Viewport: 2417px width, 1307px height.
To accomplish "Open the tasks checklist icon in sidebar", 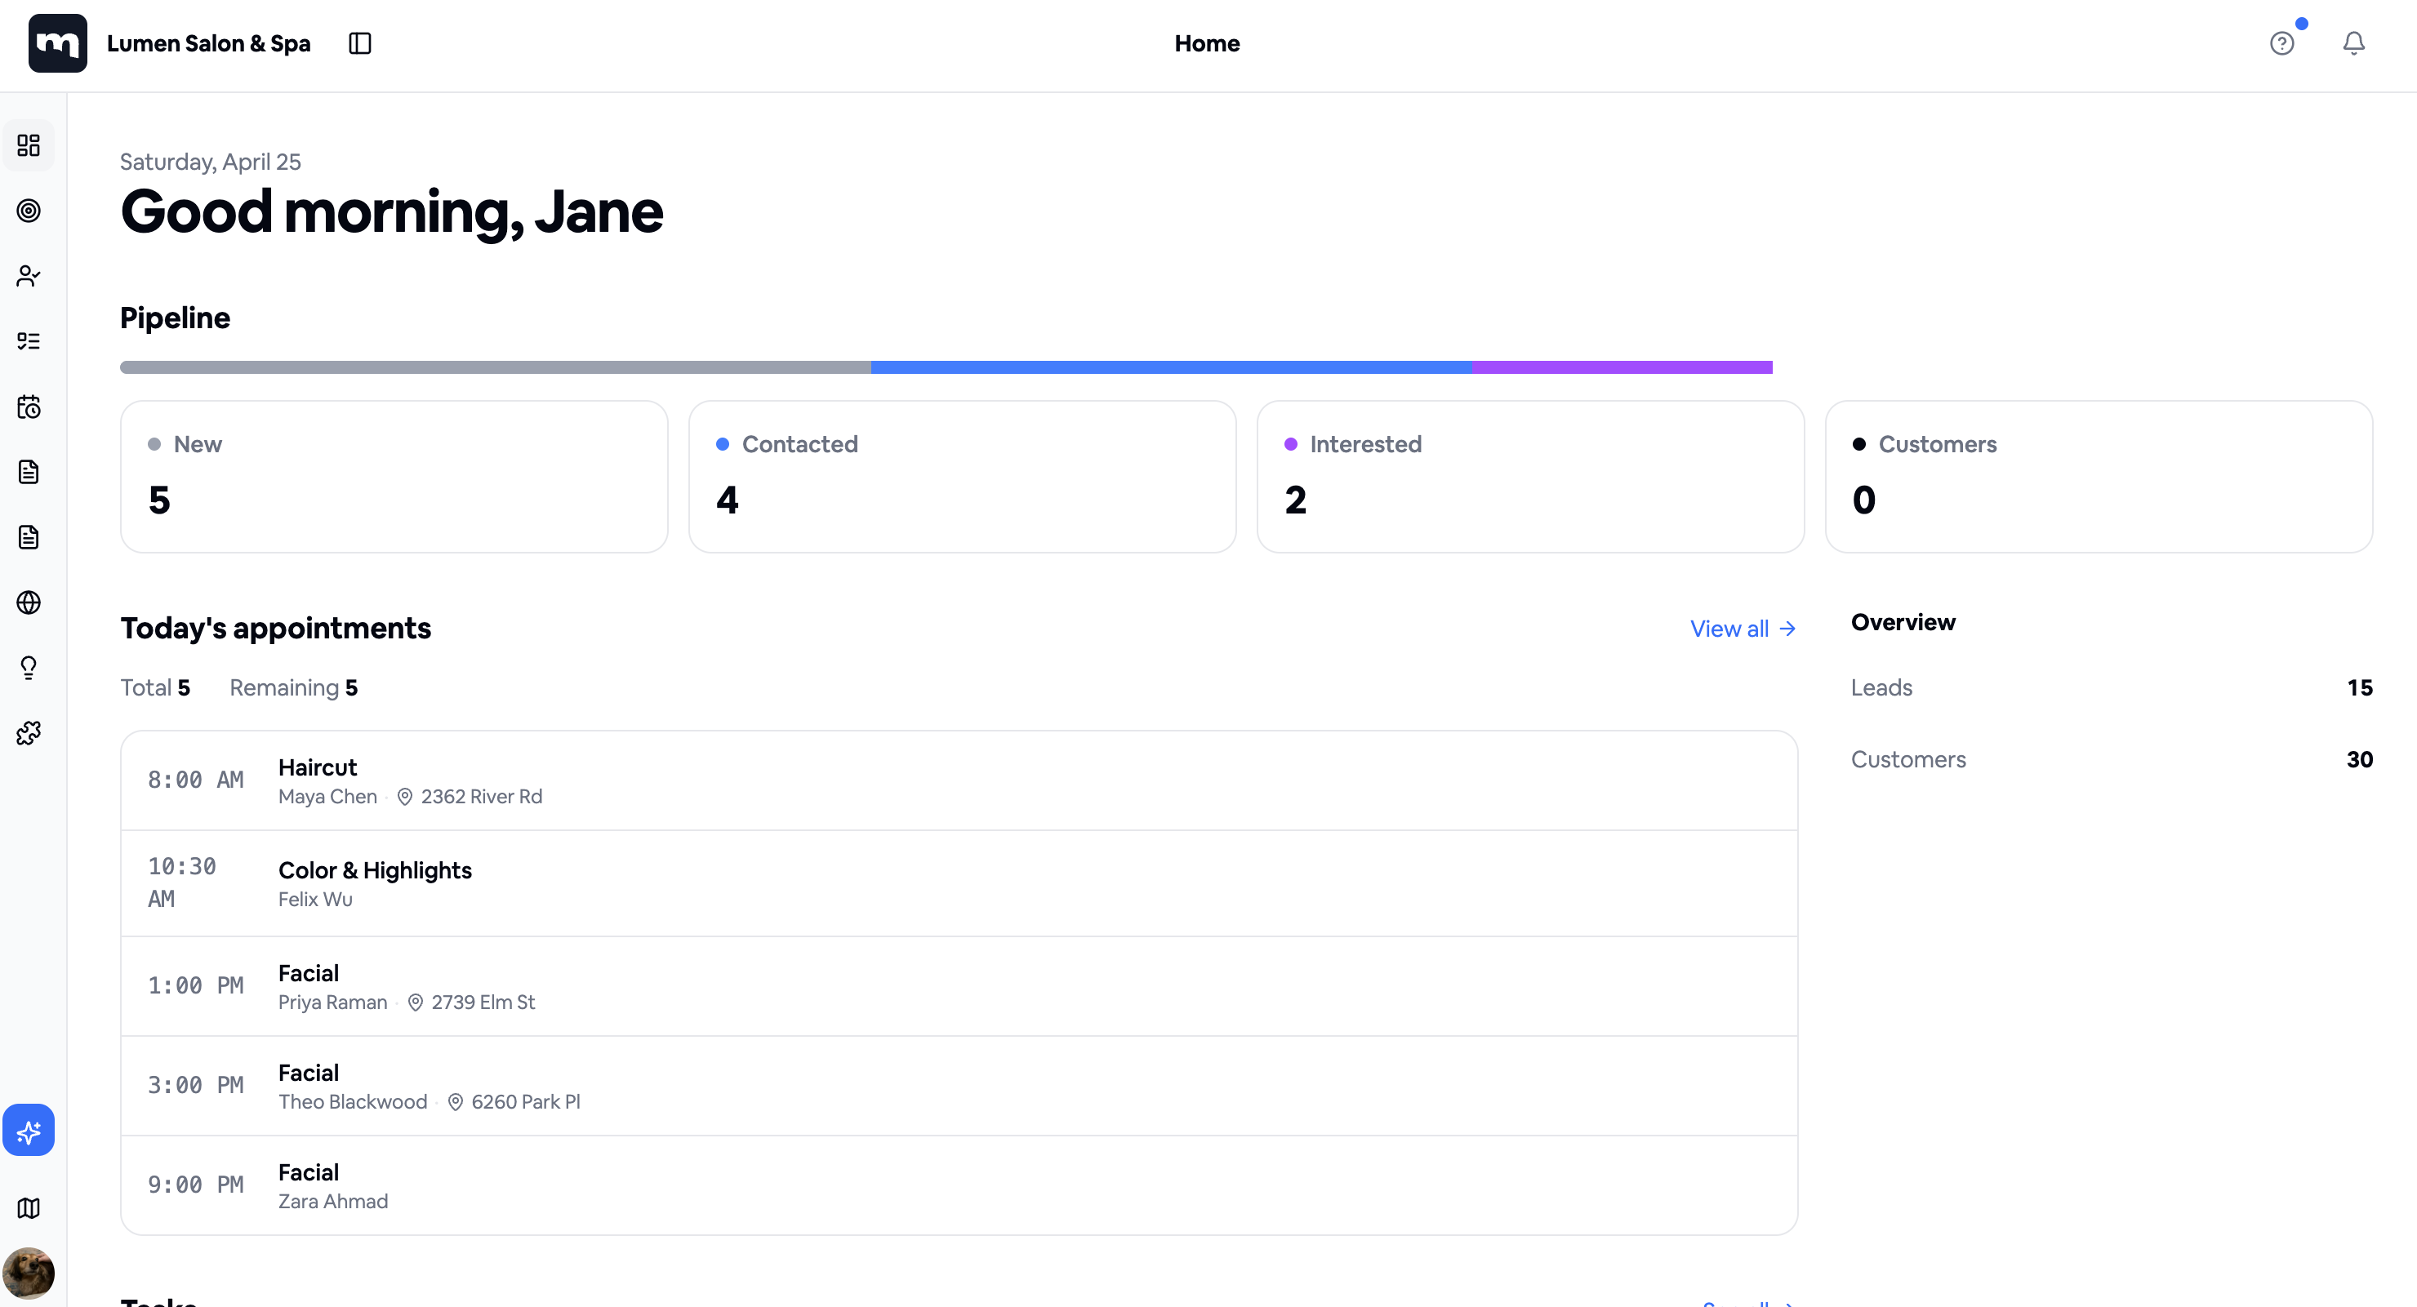I will (28, 341).
